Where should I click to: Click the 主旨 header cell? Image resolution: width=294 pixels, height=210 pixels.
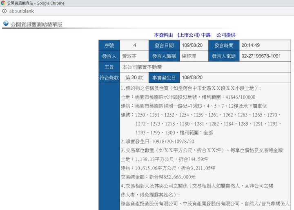tap(109, 67)
